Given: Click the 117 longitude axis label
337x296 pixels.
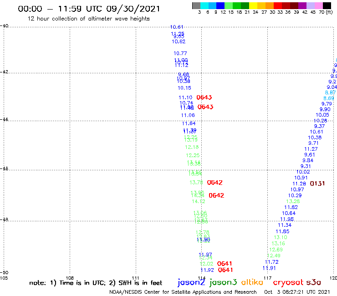Looking at the screenshot, I should 267,278.
